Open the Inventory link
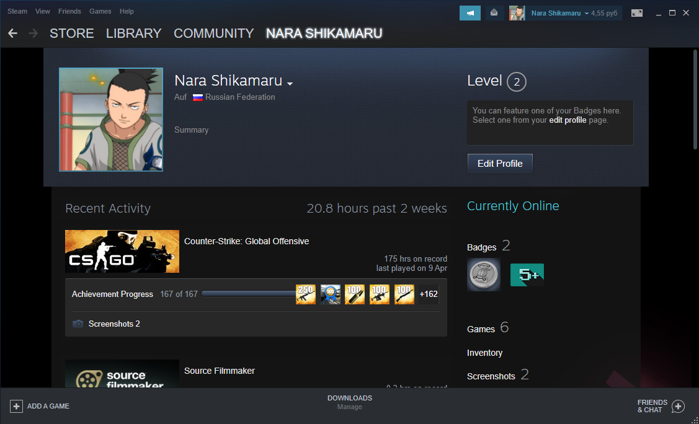Screen dimensions: 699x424 point(484,353)
